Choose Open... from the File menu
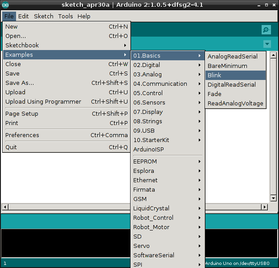 click(x=66, y=36)
